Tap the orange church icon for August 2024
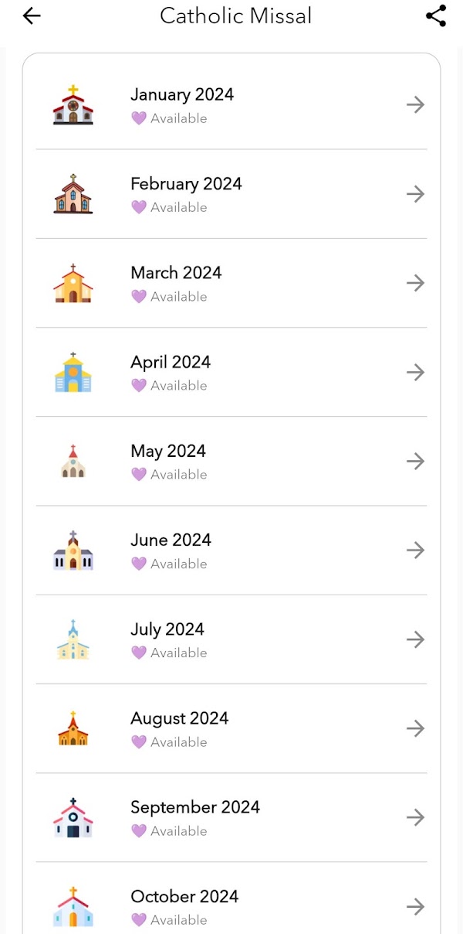The image size is (463, 934). (x=73, y=728)
